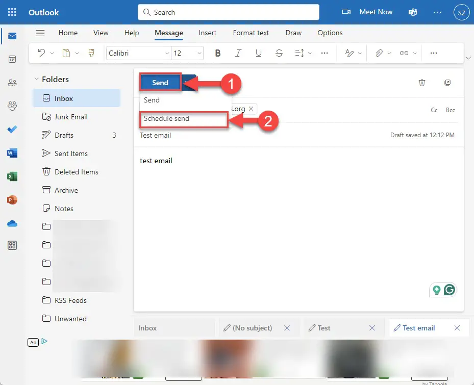Show the Bcc field
Screen dimensions: 474x385
[x=450, y=110]
